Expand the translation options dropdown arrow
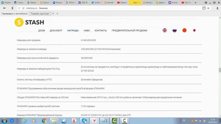221x124 pixels. click(x=53, y=14)
